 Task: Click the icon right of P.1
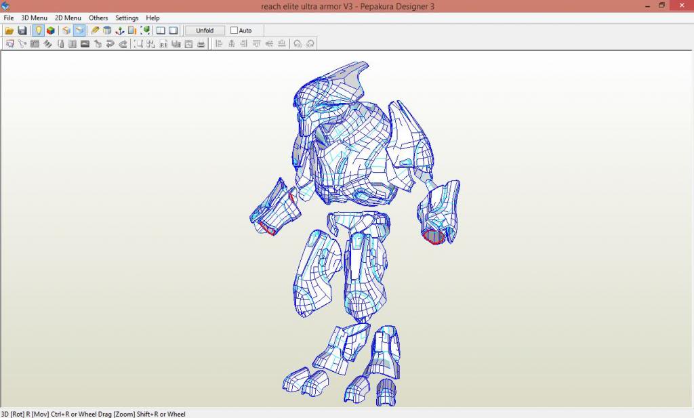coord(176,44)
